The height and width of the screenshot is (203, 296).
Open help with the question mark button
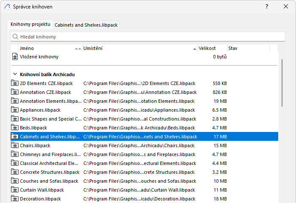267,6
